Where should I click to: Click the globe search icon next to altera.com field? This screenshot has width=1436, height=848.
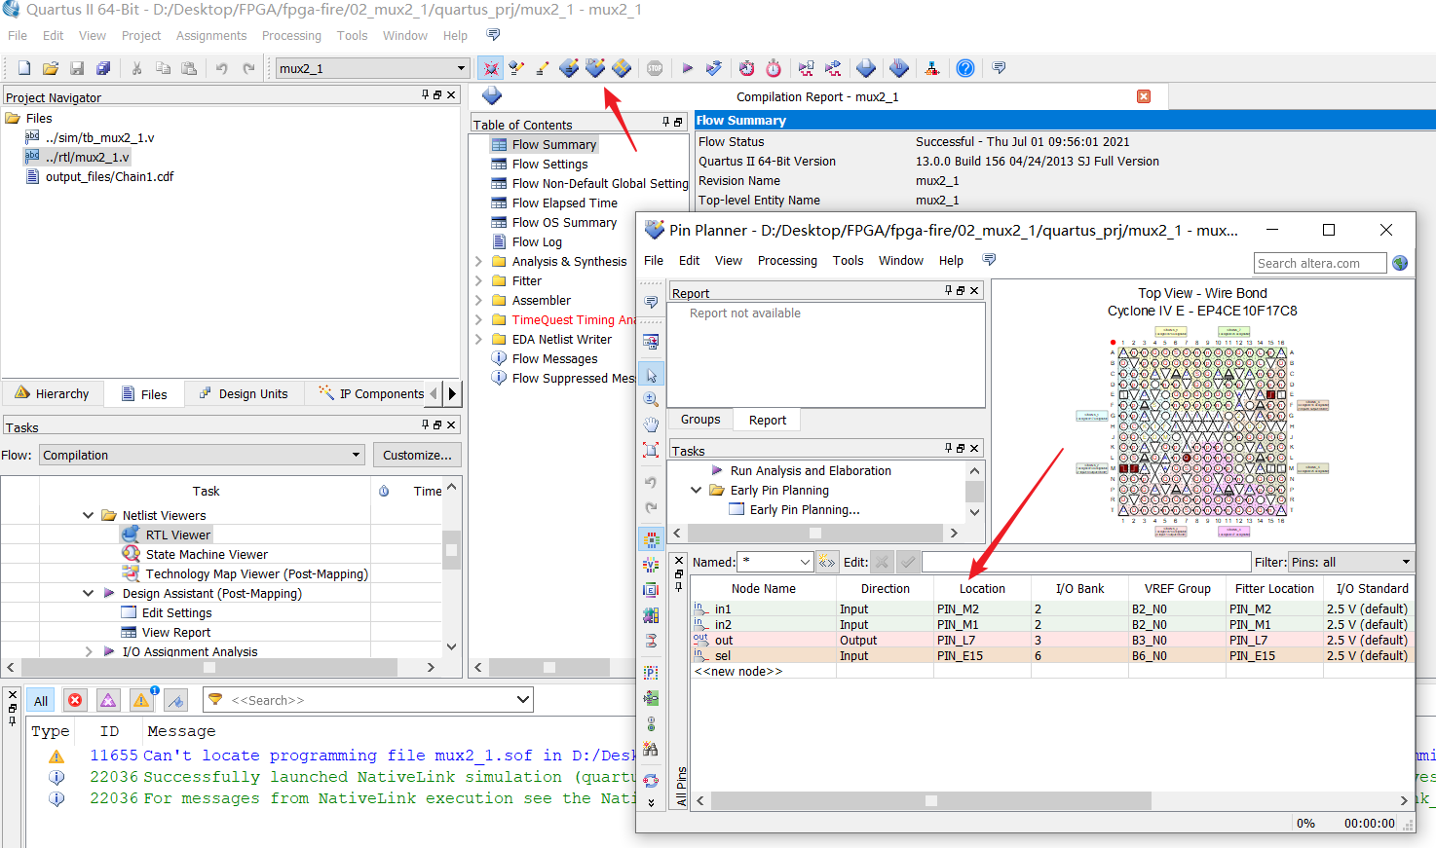click(x=1400, y=263)
